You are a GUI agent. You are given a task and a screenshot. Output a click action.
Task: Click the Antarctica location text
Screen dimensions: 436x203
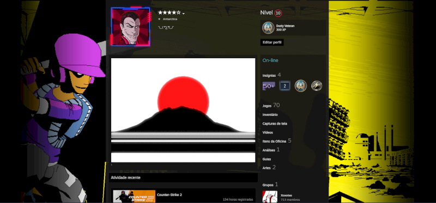click(170, 19)
